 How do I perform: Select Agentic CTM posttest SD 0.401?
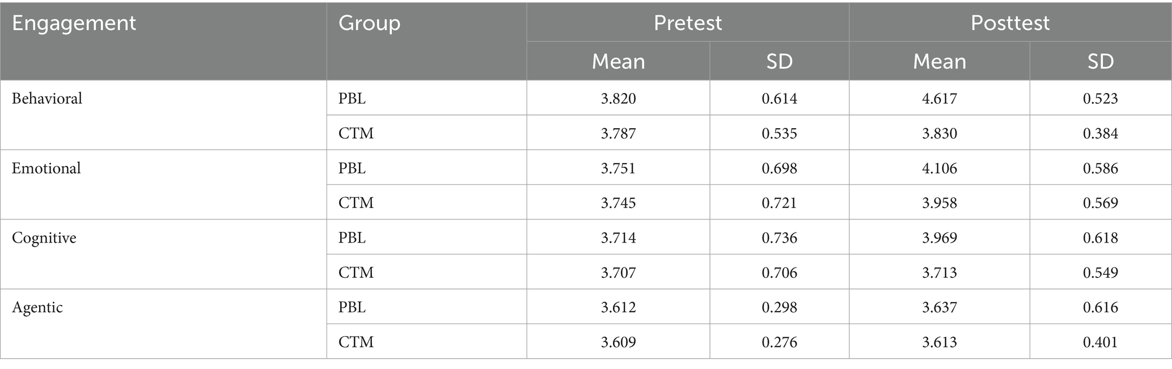[x=1101, y=342]
